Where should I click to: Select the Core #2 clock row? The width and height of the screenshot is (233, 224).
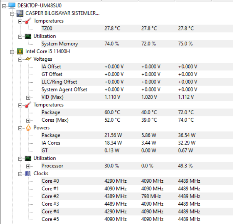click(x=50, y=196)
